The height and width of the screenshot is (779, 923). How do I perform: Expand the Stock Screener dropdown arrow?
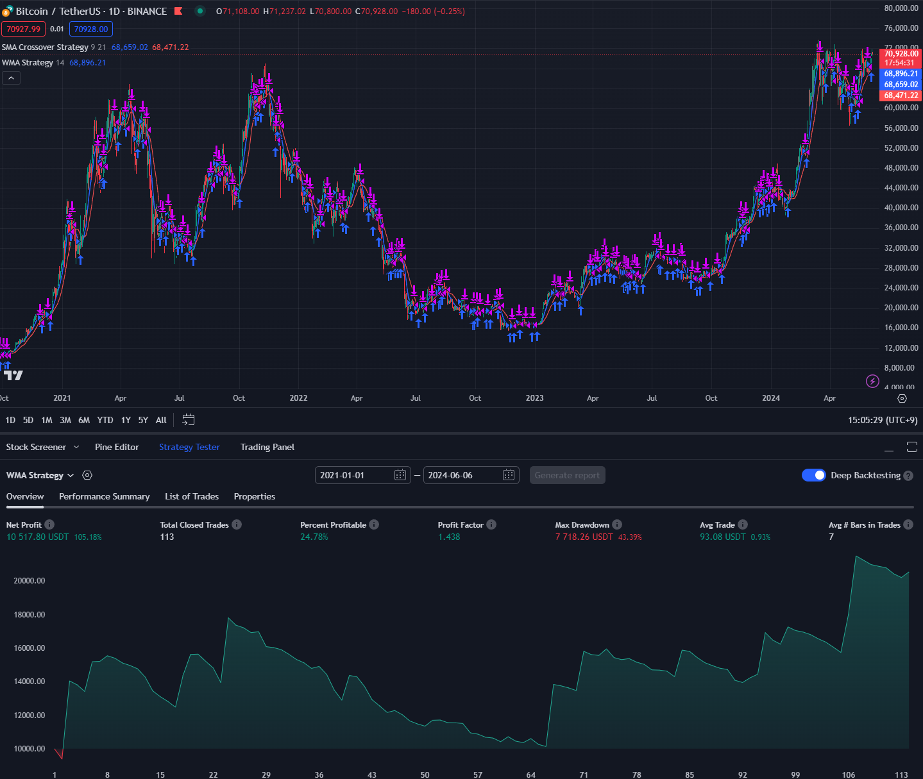tap(76, 447)
